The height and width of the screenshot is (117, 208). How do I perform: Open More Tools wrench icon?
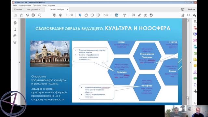[x=195, y=91]
